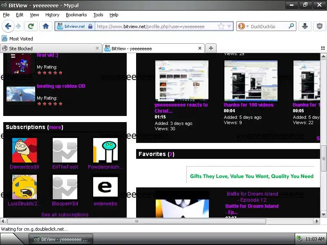Click the system tray network icon
The image size is (327, 245).
coord(299,239)
